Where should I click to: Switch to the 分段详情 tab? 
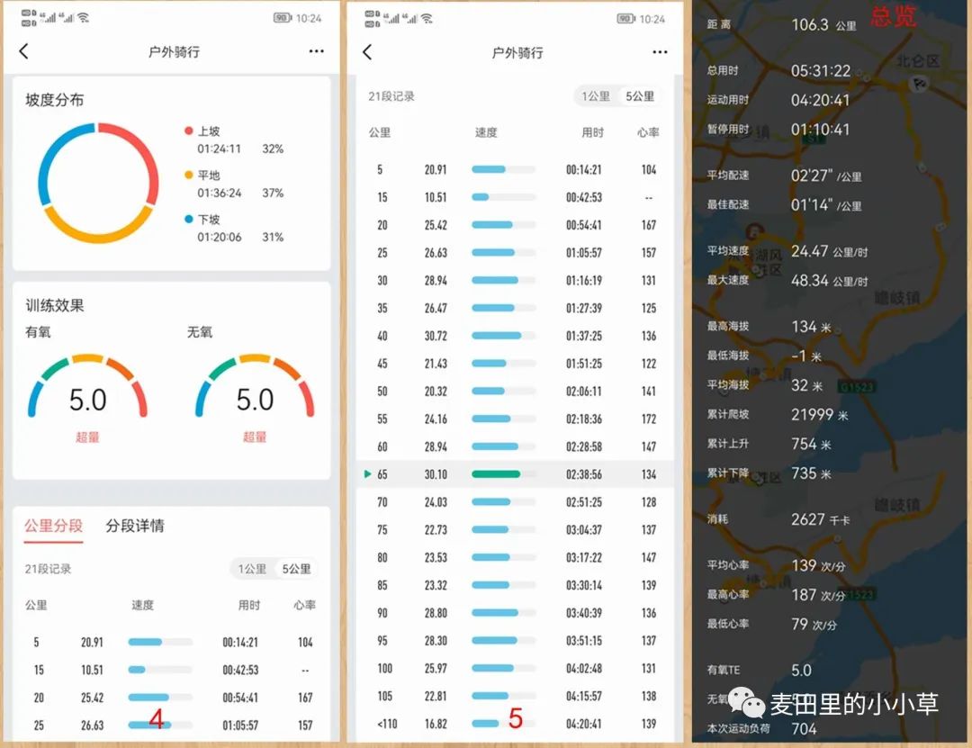point(134,526)
